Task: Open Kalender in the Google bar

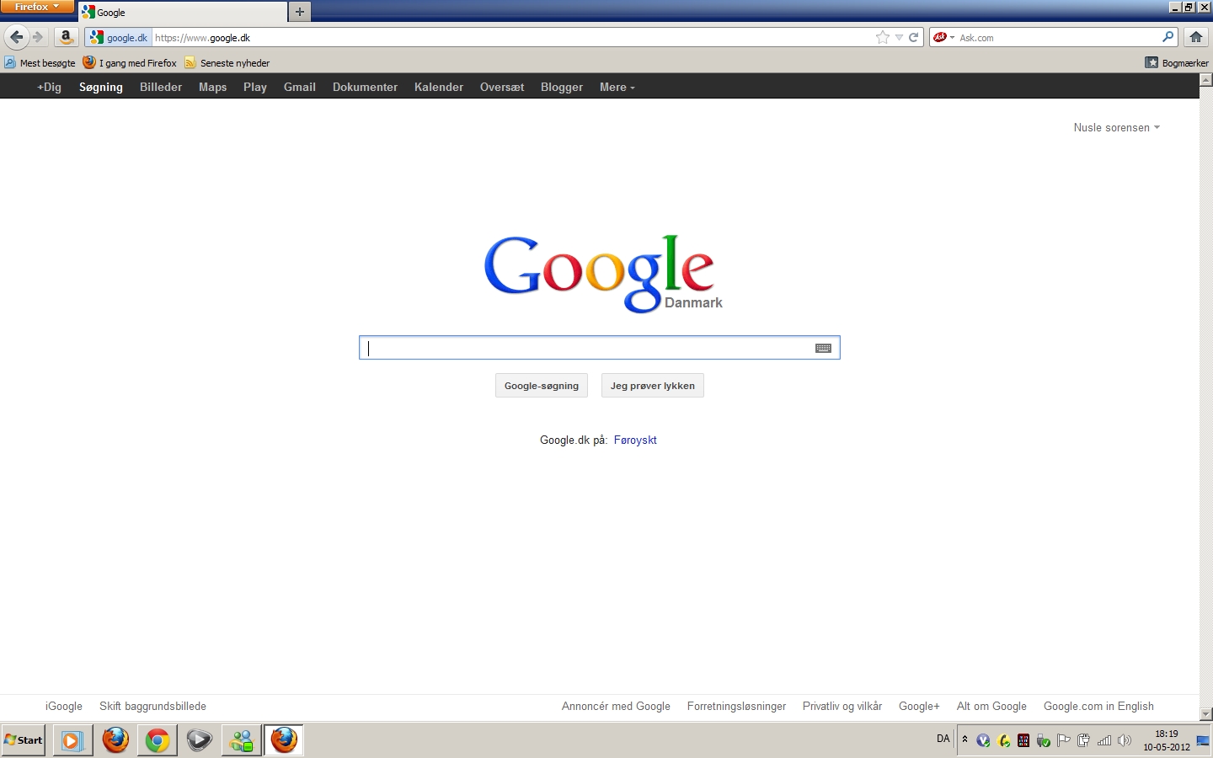Action: [439, 87]
